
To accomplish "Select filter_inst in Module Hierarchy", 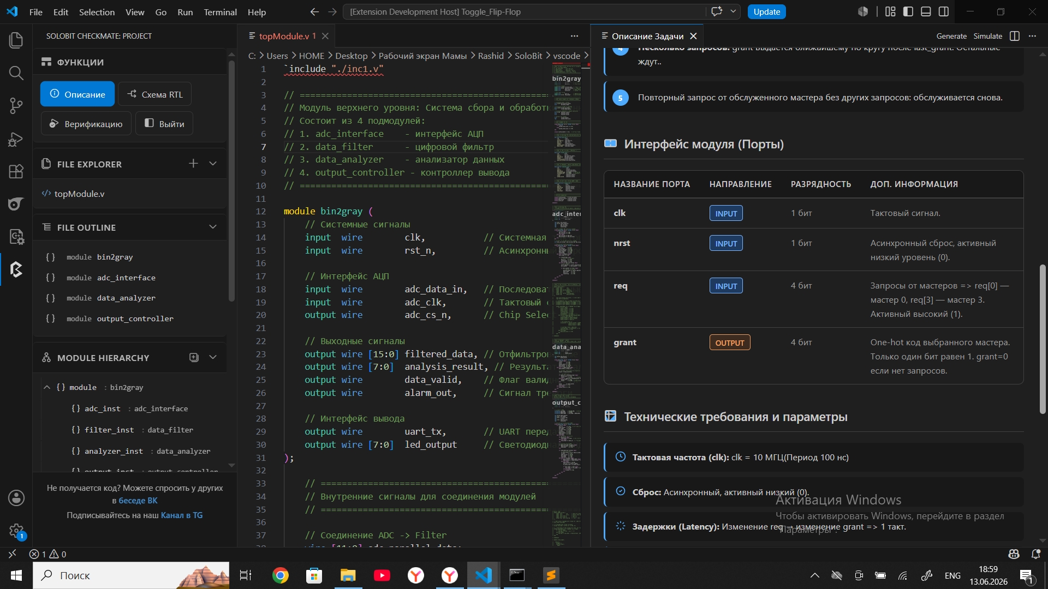I will pos(133,430).
